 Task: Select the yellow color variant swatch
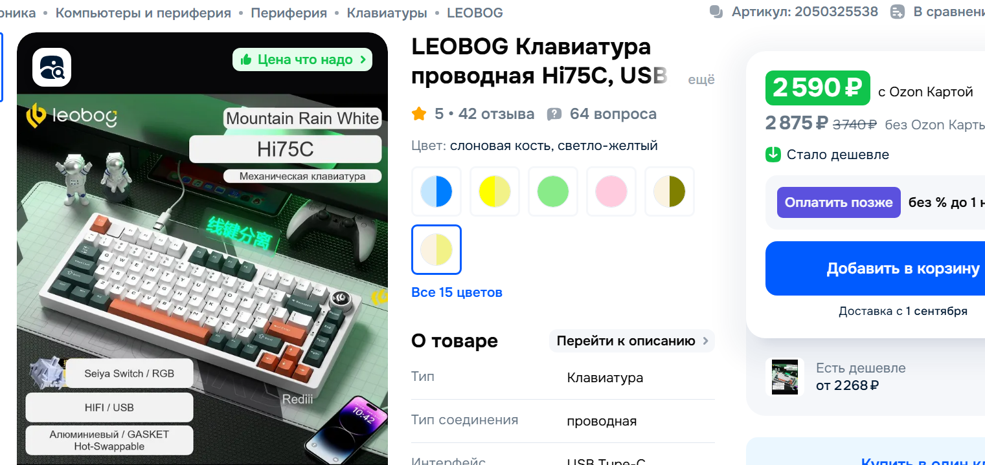(x=495, y=191)
